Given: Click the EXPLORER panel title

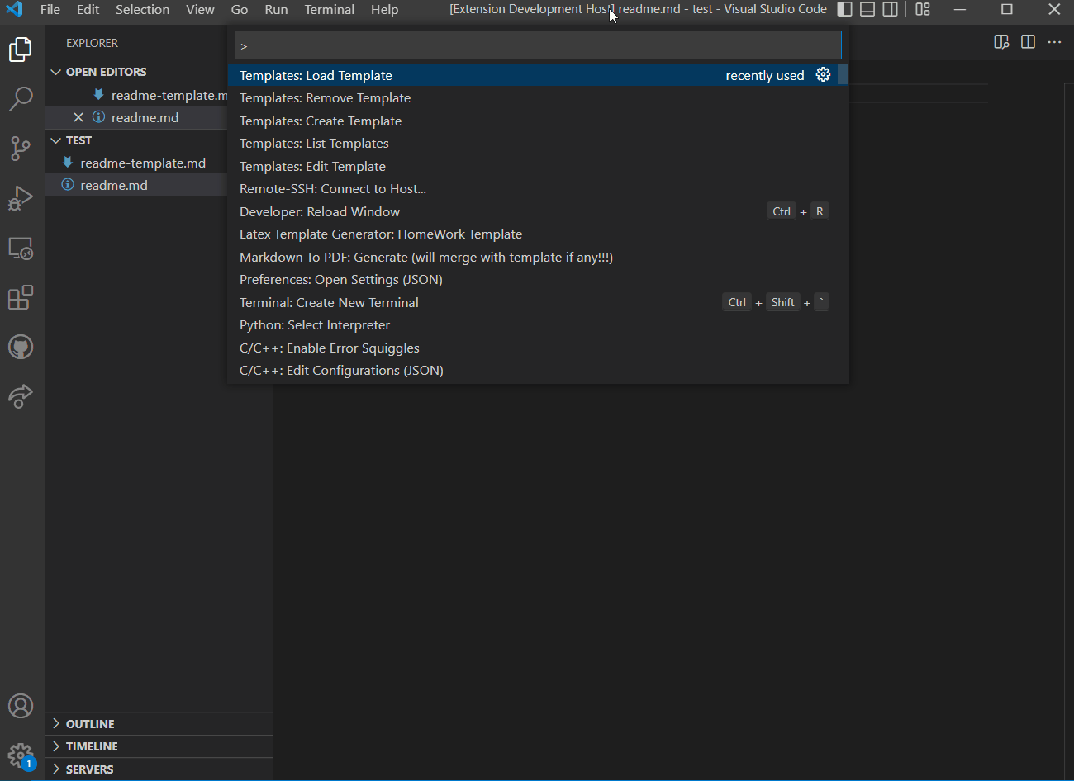Looking at the screenshot, I should pos(92,43).
